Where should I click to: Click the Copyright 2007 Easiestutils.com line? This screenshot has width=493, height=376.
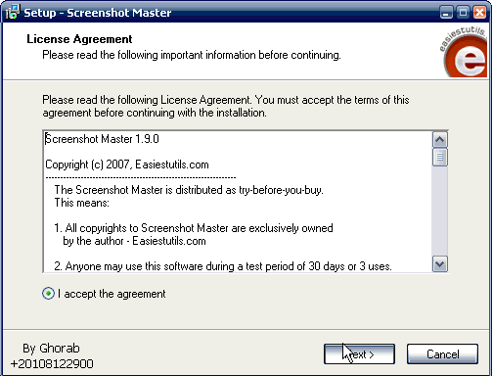tap(127, 164)
